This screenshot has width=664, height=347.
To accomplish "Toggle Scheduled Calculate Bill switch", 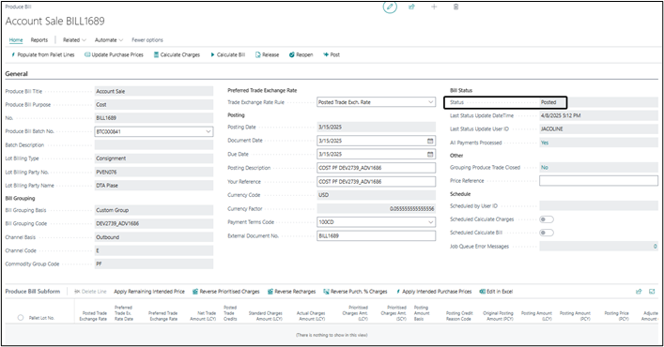I will click(547, 233).
